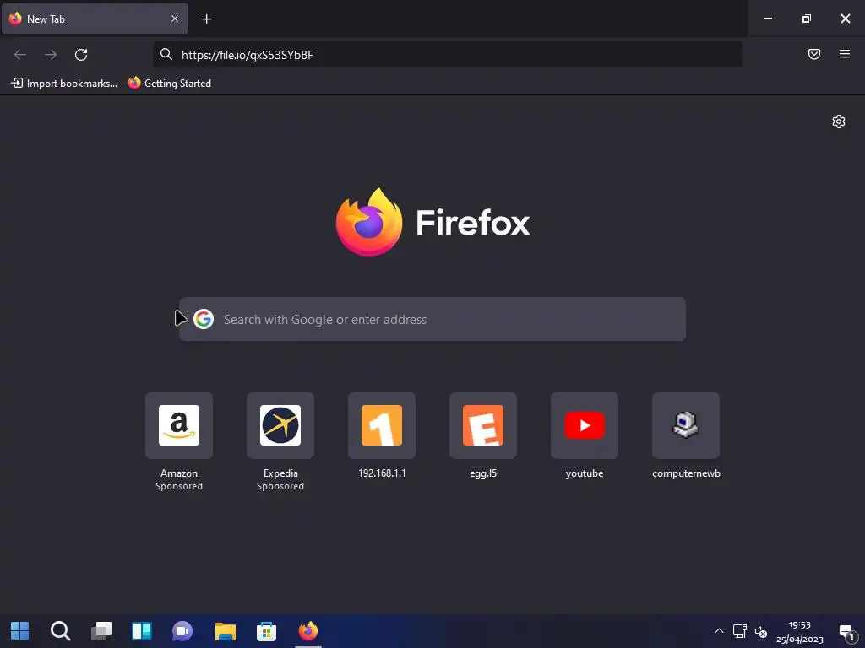Image resolution: width=865 pixels, height=648 pixels.
Task: Restore down the Firefox window
Action: tap(806, 19)
